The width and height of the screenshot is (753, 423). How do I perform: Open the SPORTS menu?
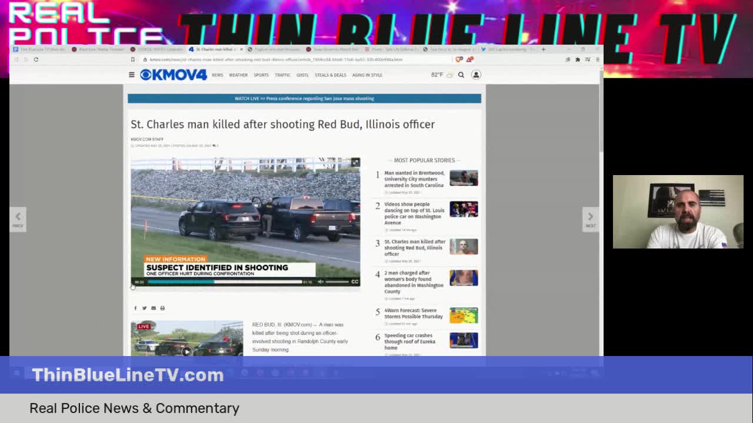(x=261, y=75)
